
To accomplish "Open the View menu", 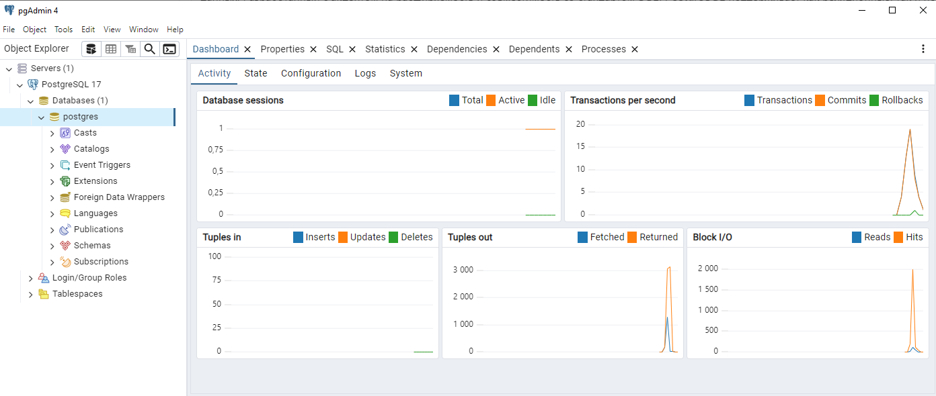I will coord(112,30).
